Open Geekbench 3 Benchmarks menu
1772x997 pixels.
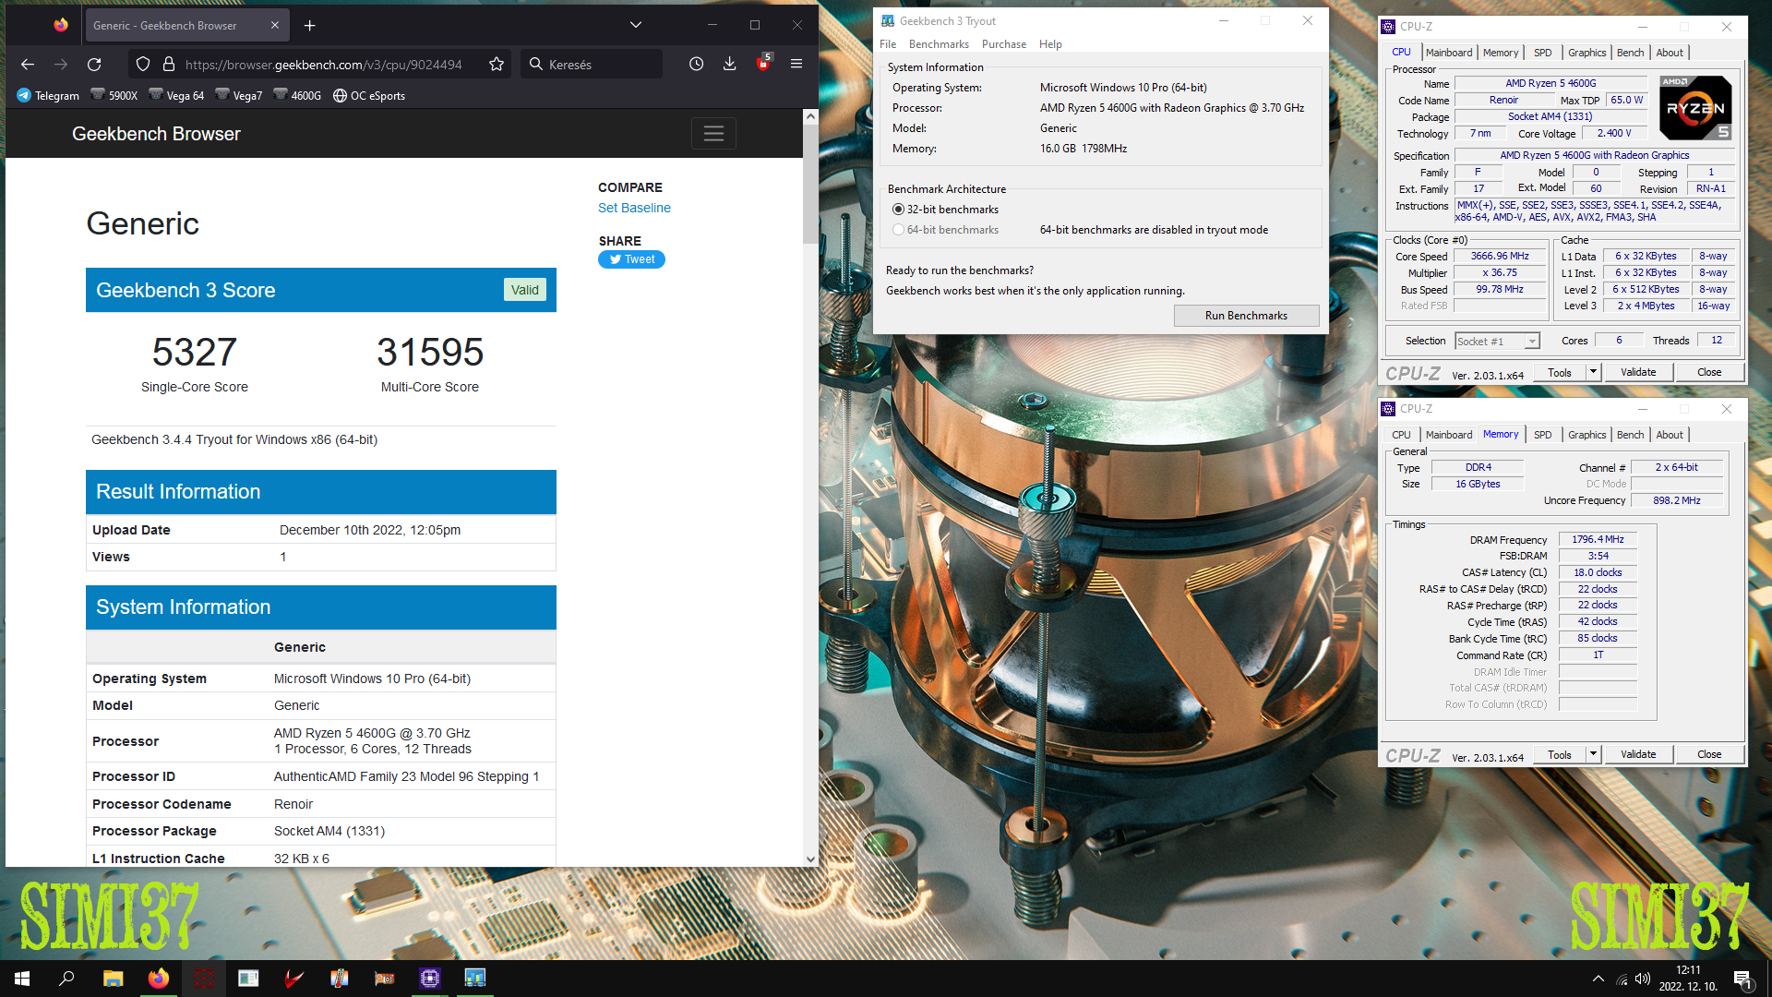[x=939, y=44]
